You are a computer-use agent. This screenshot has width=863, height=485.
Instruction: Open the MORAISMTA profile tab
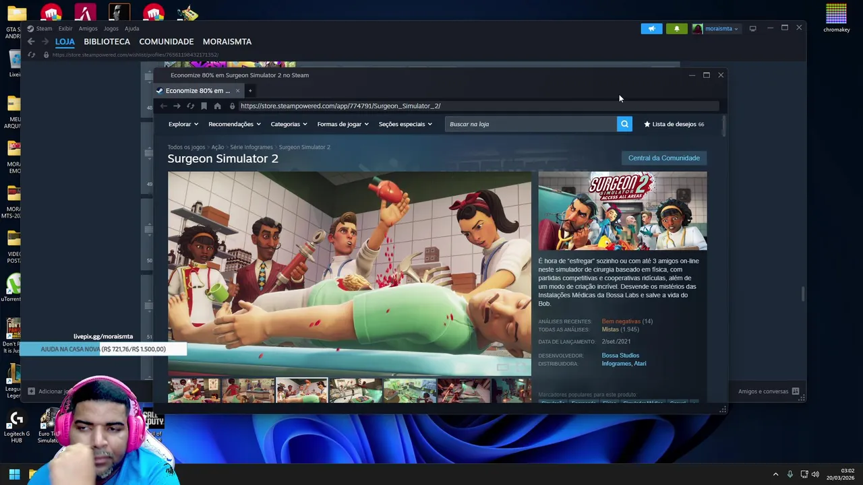[227, 42]
